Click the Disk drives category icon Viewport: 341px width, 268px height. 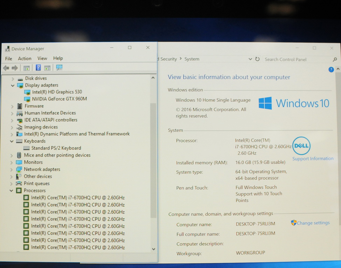(20, 79)
